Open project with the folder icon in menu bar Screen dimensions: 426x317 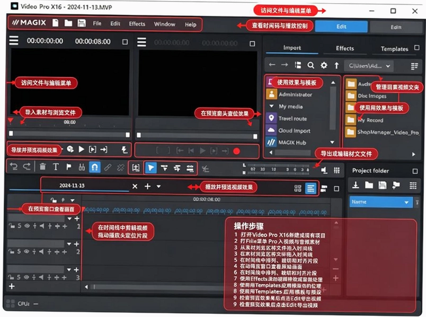tap(68, 23)
